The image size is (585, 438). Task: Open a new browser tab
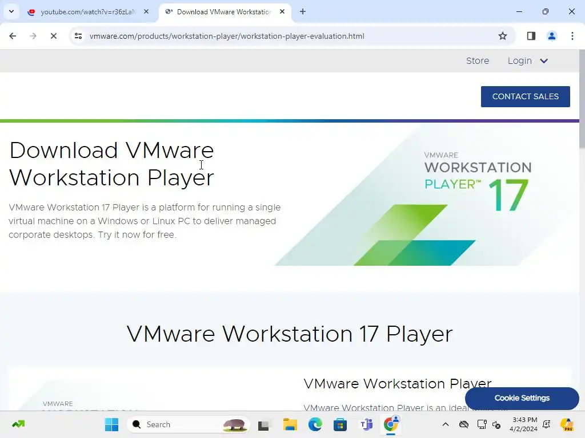click(x=303, y=11)
